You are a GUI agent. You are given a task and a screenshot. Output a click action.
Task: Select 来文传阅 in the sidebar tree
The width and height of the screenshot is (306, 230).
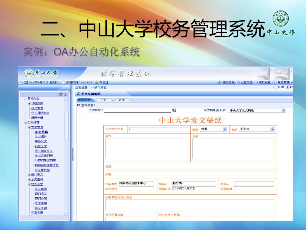coord(41,203)
